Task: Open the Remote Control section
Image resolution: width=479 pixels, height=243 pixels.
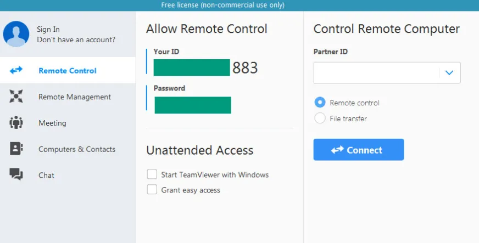Action: (x=68, y=70)
